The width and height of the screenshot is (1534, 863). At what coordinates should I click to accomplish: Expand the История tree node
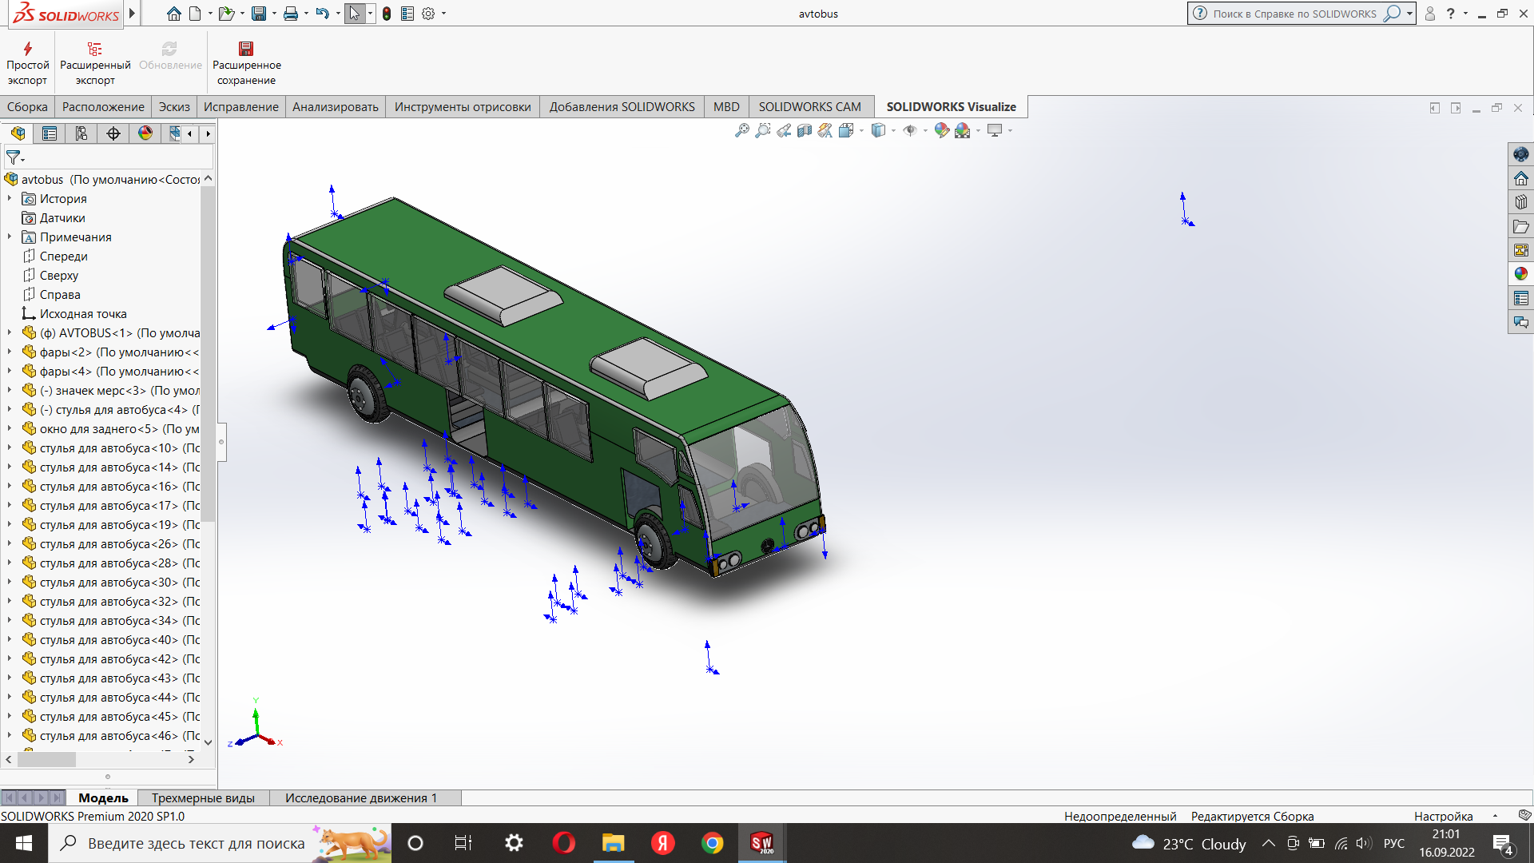(x=10, y=199)
